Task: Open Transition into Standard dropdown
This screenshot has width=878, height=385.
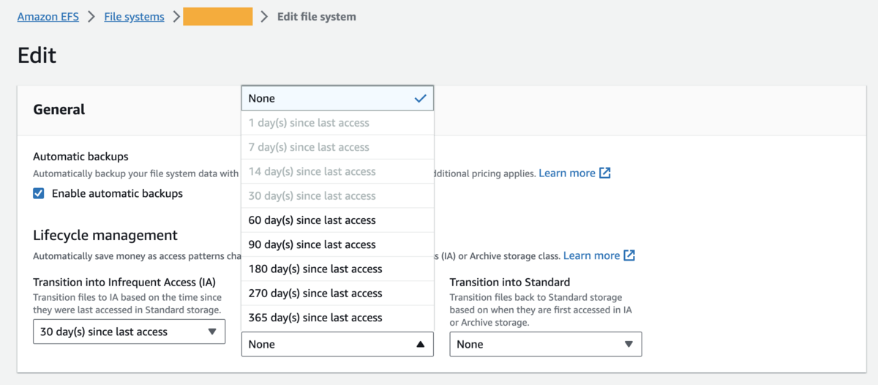Action: click(545, 344)
